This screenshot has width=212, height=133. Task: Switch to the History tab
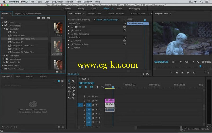tap(43, 76)
